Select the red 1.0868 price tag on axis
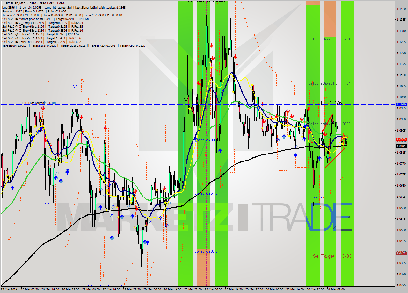This screenshot has width=408, height=293. pyautogui.click(x=401, y=139)
